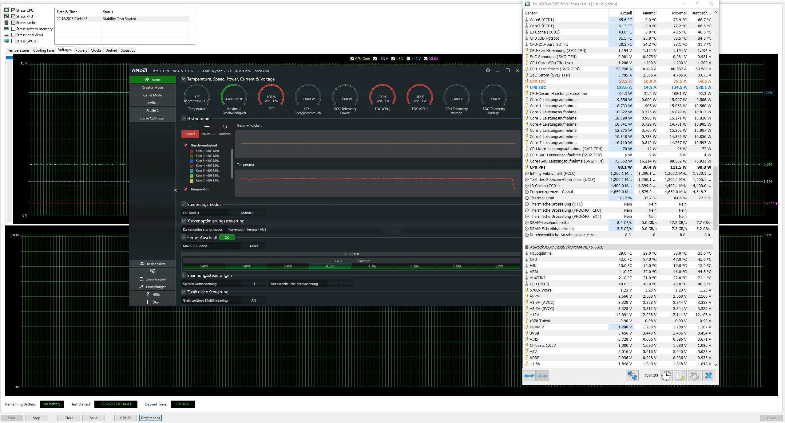The image size is (785, 423).
Task: Uncheck the Stress CPU checkbox
Action: [x=13, y=10]
